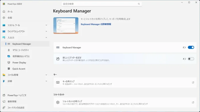The image size is (200, 112).
Task: Click the 入出力 category icon
Action: (x=4, y=37)
